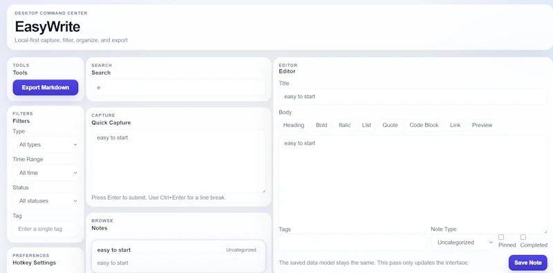Focus the Quick Capture text area
Image resolution: width=553 pixels, height=273 pixels.
coord(178,161)
